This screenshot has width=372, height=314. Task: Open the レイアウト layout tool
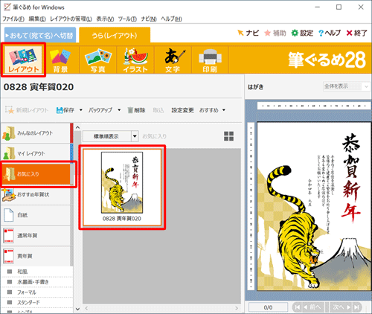point(23,60)
